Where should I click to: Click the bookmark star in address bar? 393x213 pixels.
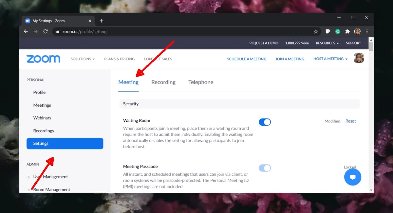click(x=316, y=32)
